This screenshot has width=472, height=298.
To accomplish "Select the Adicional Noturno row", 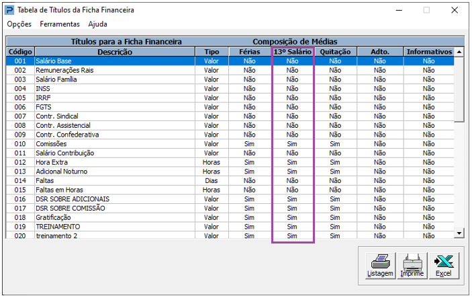I will (230, 172).
